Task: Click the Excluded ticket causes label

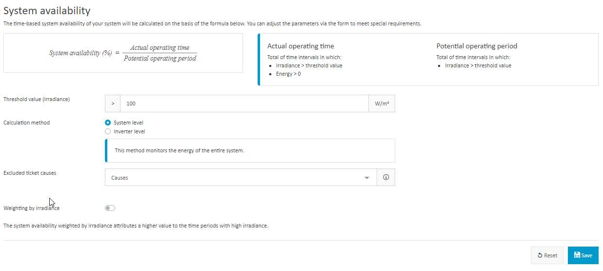Action: coord(30,173)
